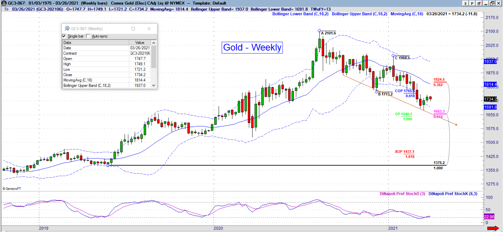503x232 pixels.
Task: Click the COP 1765.3 target label
Action: pos(405,91)
